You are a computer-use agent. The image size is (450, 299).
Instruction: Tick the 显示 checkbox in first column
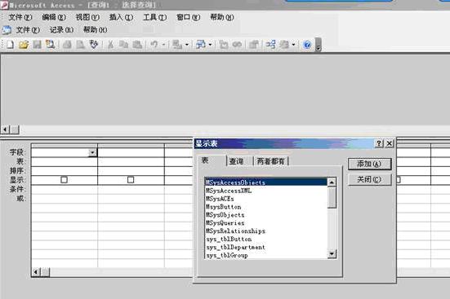point(64,179)
